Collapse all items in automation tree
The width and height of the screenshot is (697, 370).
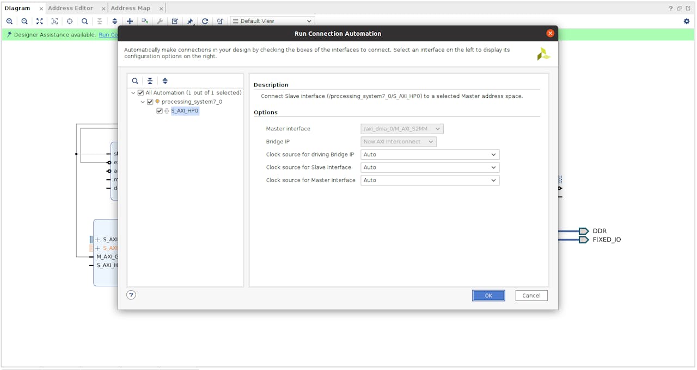point(150,81)
